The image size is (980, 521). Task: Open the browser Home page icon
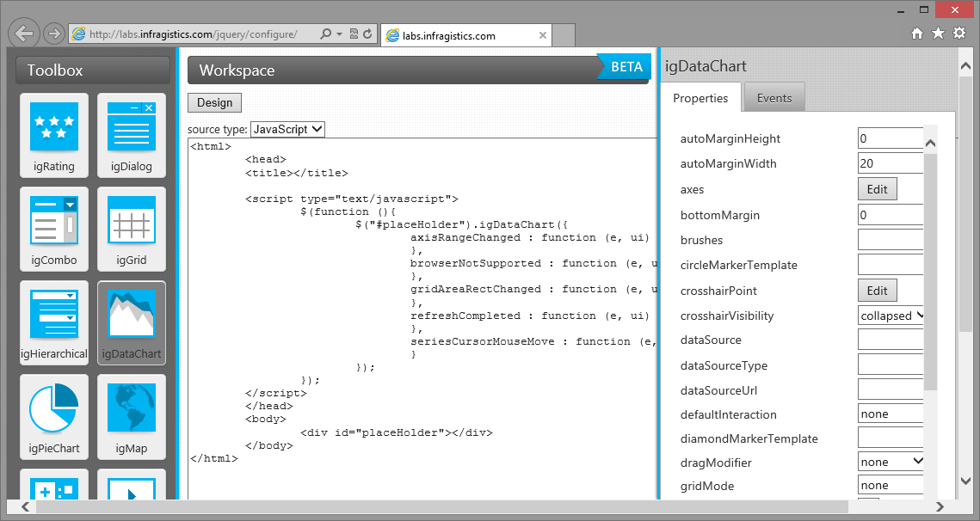[917, 34]
